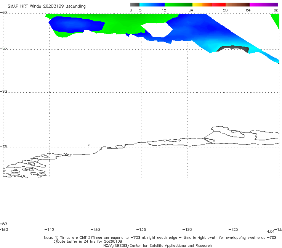The image size is (282, 248).
Task: Click the color bar label '18'
Action: point(164,10)
